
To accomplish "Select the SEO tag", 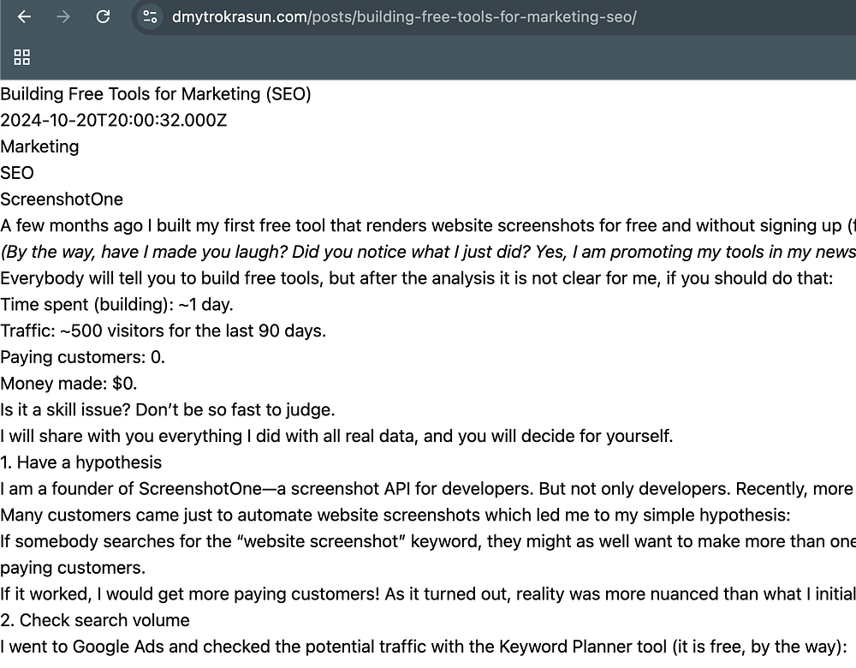I will (17, 173).
